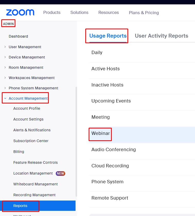
Task: Select Account Management label
Action: (x=28, y=98)
